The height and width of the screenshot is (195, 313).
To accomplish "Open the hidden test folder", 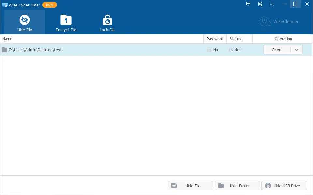I will pyautogui.click(x=277, y=50).
